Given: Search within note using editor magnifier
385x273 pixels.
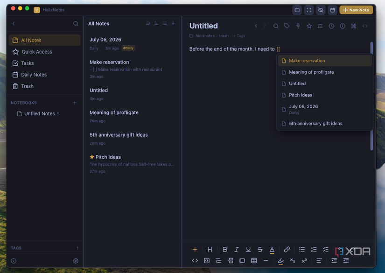Looking at the screenshot, I should (x=276, y=26).
